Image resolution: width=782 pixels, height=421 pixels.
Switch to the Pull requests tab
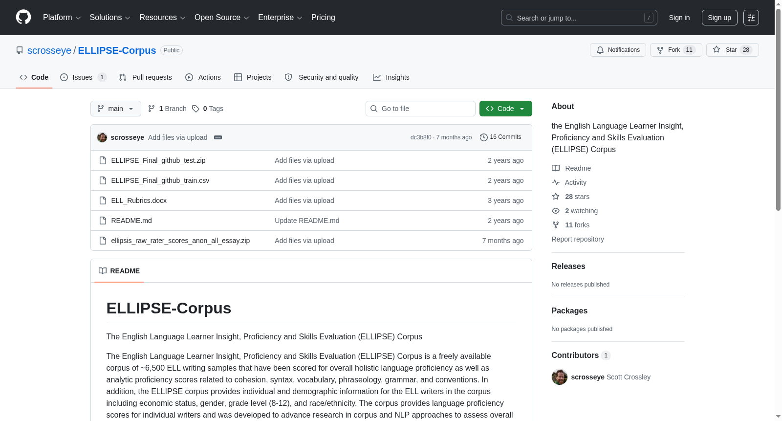(146, 77)
